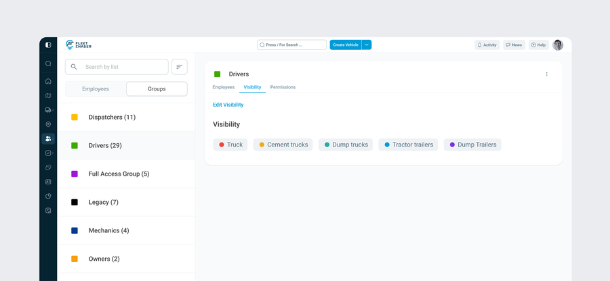
Task: Switch to the Permissions tab
Action: point(283,87)
